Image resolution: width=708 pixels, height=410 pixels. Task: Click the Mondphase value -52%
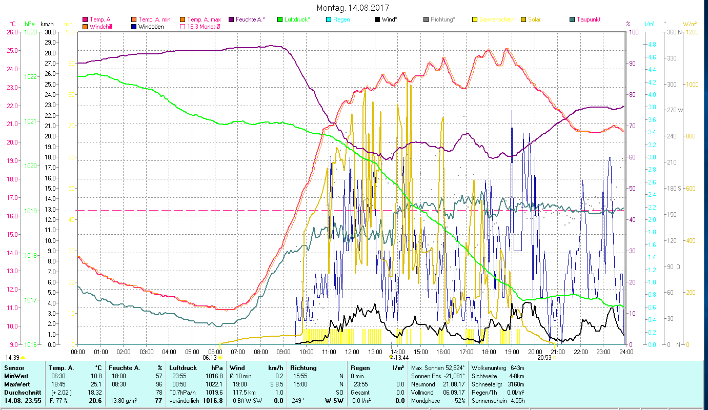[x=457, y=401]
